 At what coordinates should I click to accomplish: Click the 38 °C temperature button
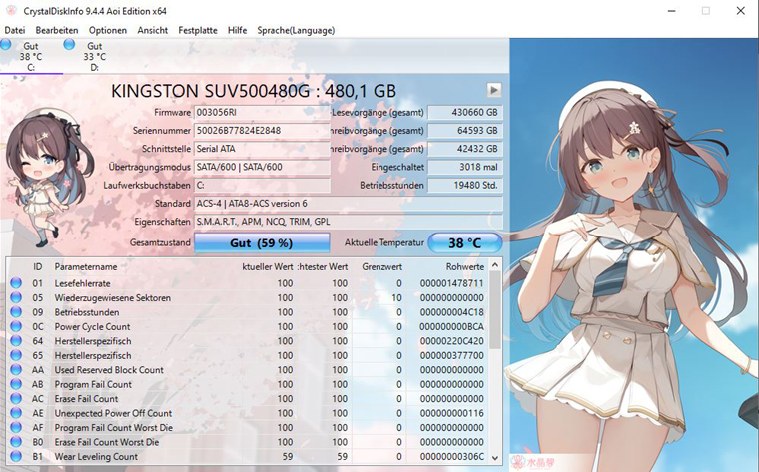(x=465, y=242)
